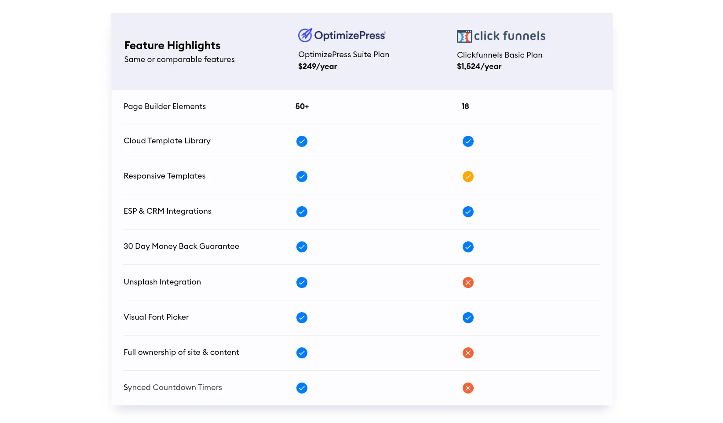This screenshot has height=423, width=723.
Task: Expand the Synced Countdown Timers row
Action: coord(173,387)
